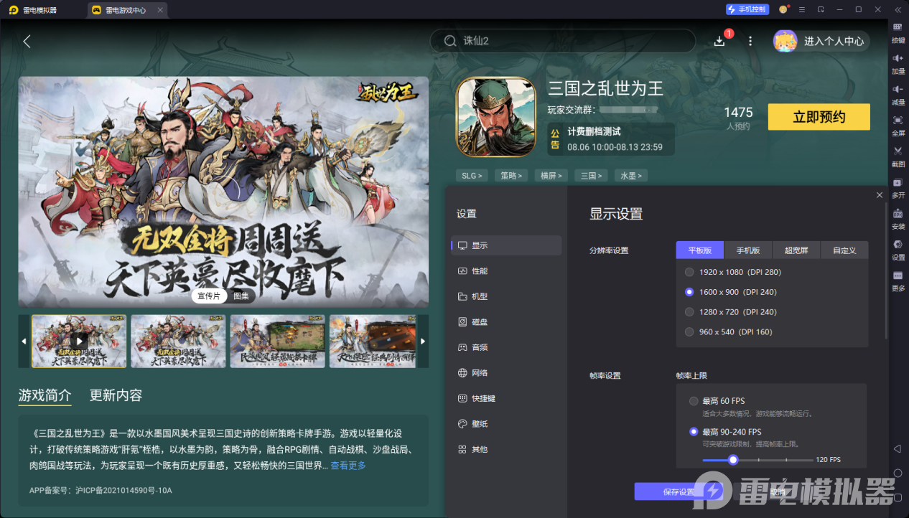Image resolution: width=909 pixels, height=518 pixels.
Task: Click the 手机控制 phone control icon in titlebar
Action: [747, 9]
